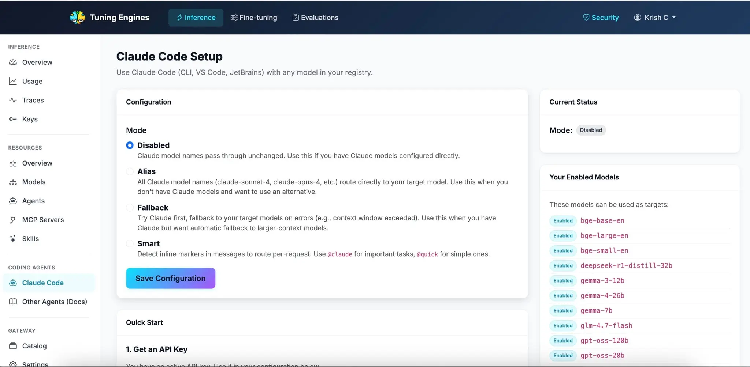
Task: Click the Your Enabled Models heading
Action: pos(584,177)
